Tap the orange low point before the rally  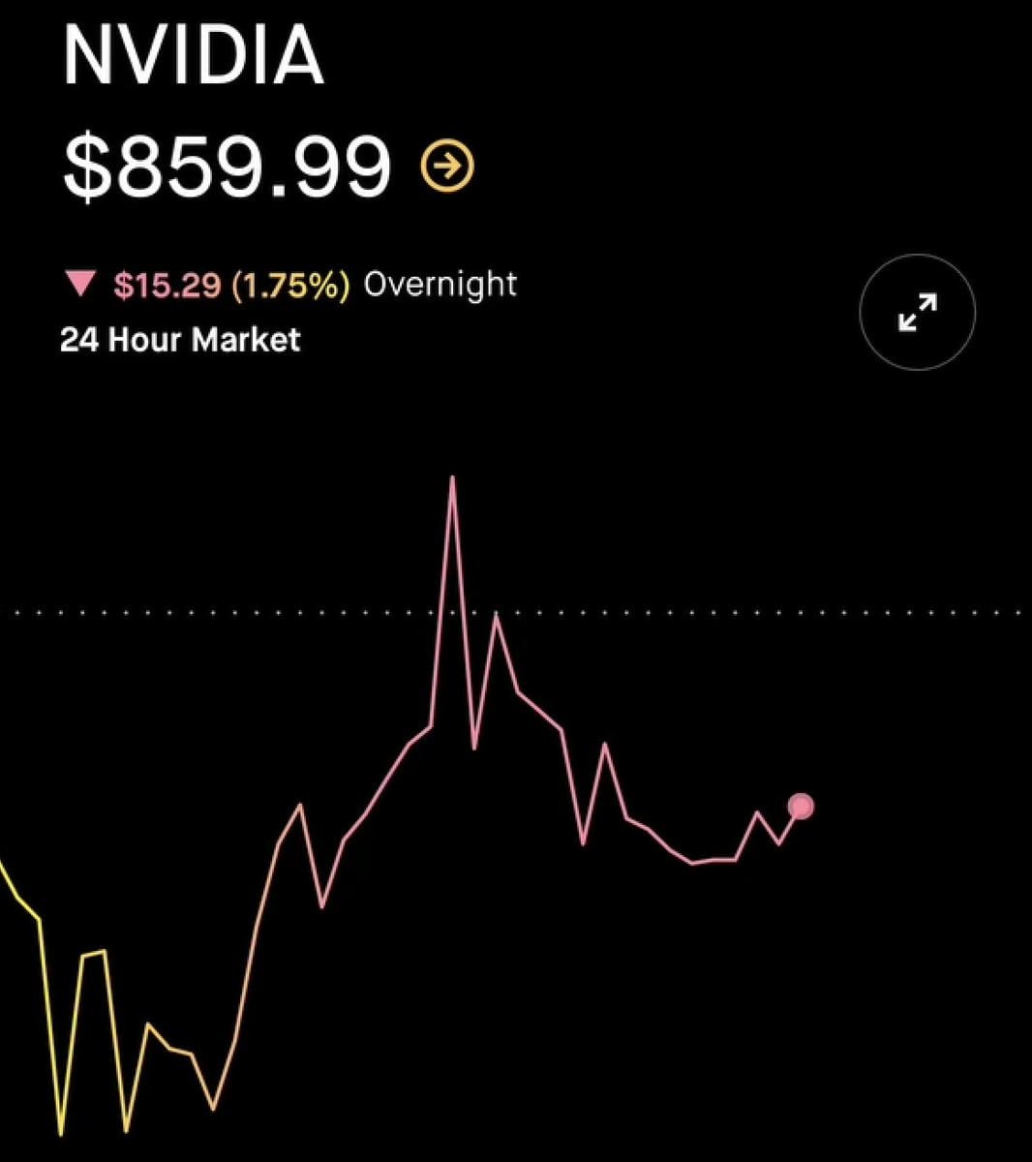[x=213, y=1107]
